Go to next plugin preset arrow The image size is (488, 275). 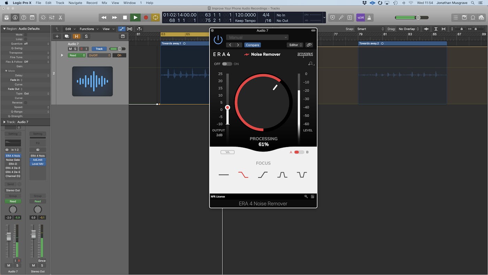(238, 45)
